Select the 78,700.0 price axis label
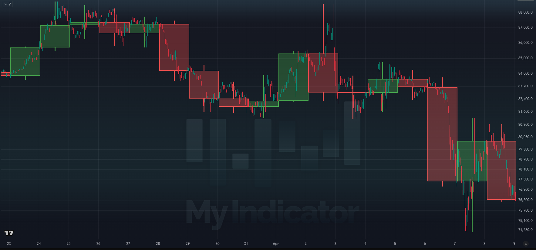The height and width of the screenshot is (250, 536). pos(525,159)
